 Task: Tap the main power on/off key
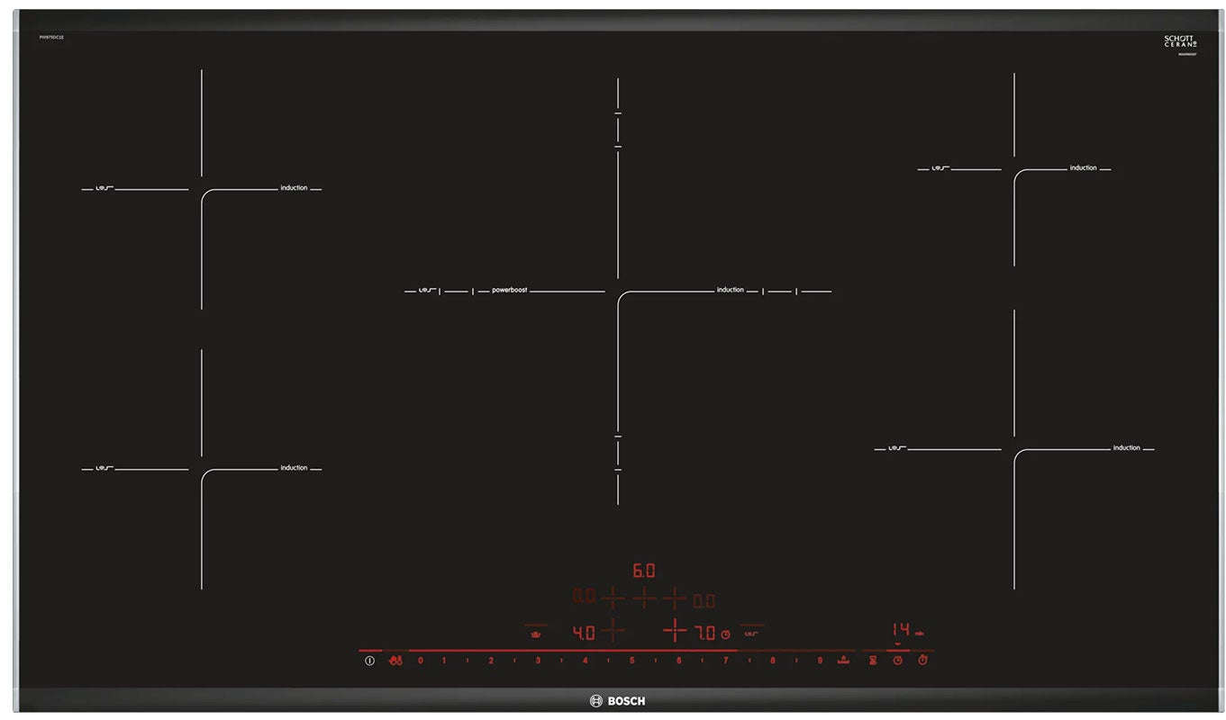click(369, 661)
